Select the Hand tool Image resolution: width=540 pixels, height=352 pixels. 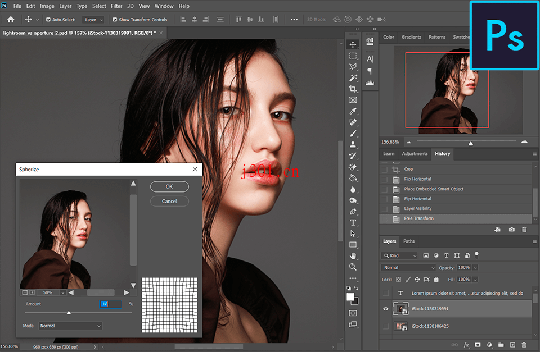[353, 256]
